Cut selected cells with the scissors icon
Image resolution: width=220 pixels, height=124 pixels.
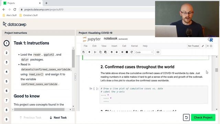point(95,52)
